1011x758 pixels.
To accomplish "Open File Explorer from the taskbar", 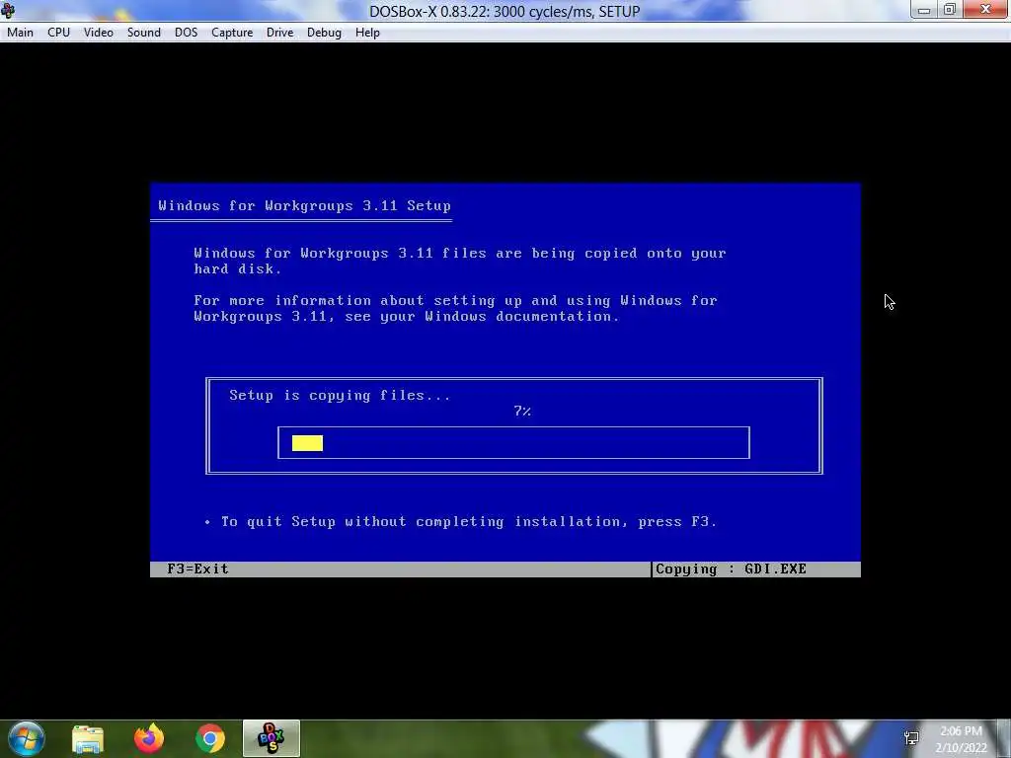I will [88, 738].
